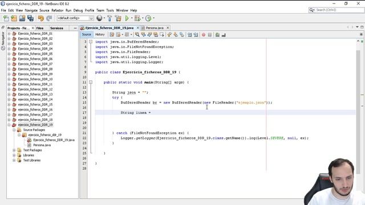This screenshot has height=205, width=365.
Task: Close the Projects panel tab
Action: coord(33,28)
